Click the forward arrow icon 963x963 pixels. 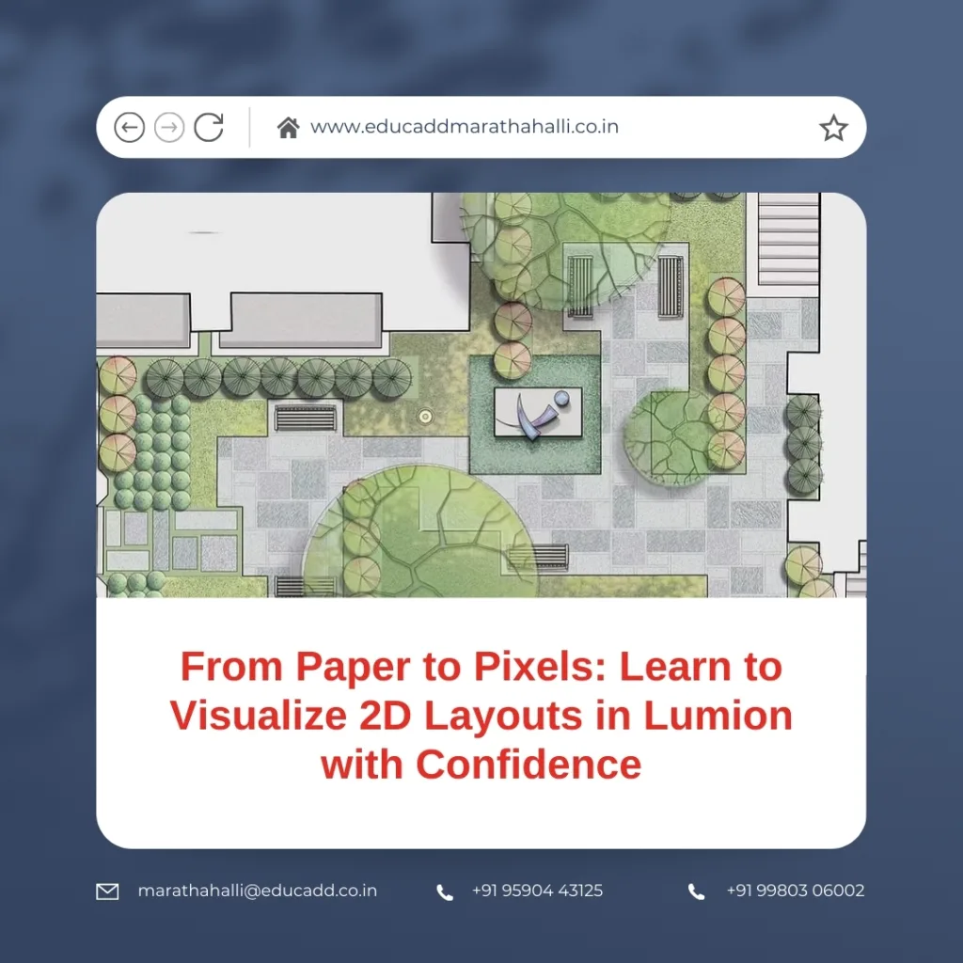pyautogui.click(x=169, y=127)
